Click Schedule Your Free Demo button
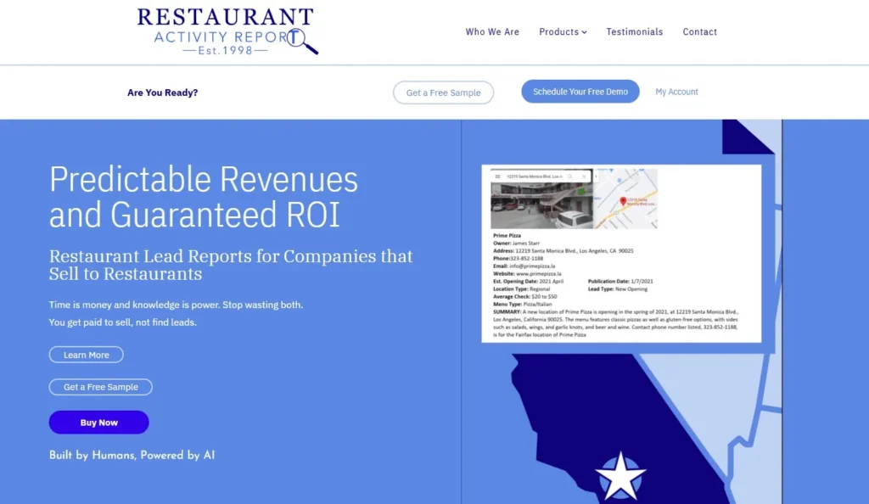The width and height of the screenshot is (869, 504). (x=580, y=92)
